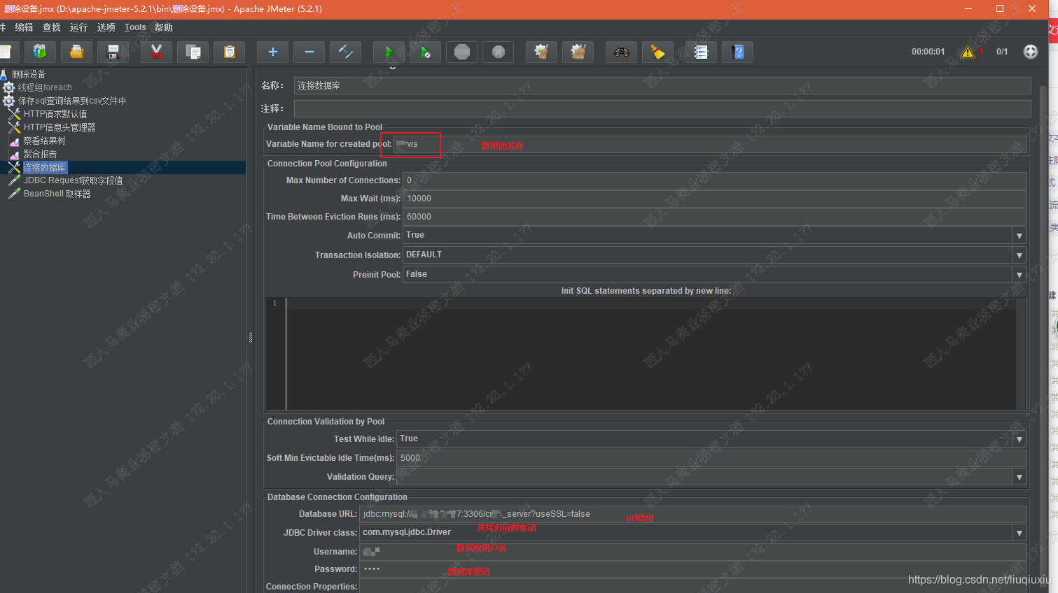Click Time Between Eviction Runs field
The width and height of the screenshot is (1058, 593).
coord(714,217)
